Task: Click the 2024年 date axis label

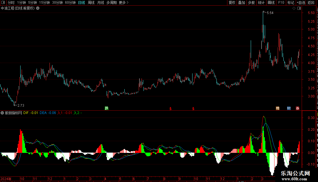Action: click(x=6, y=179)
